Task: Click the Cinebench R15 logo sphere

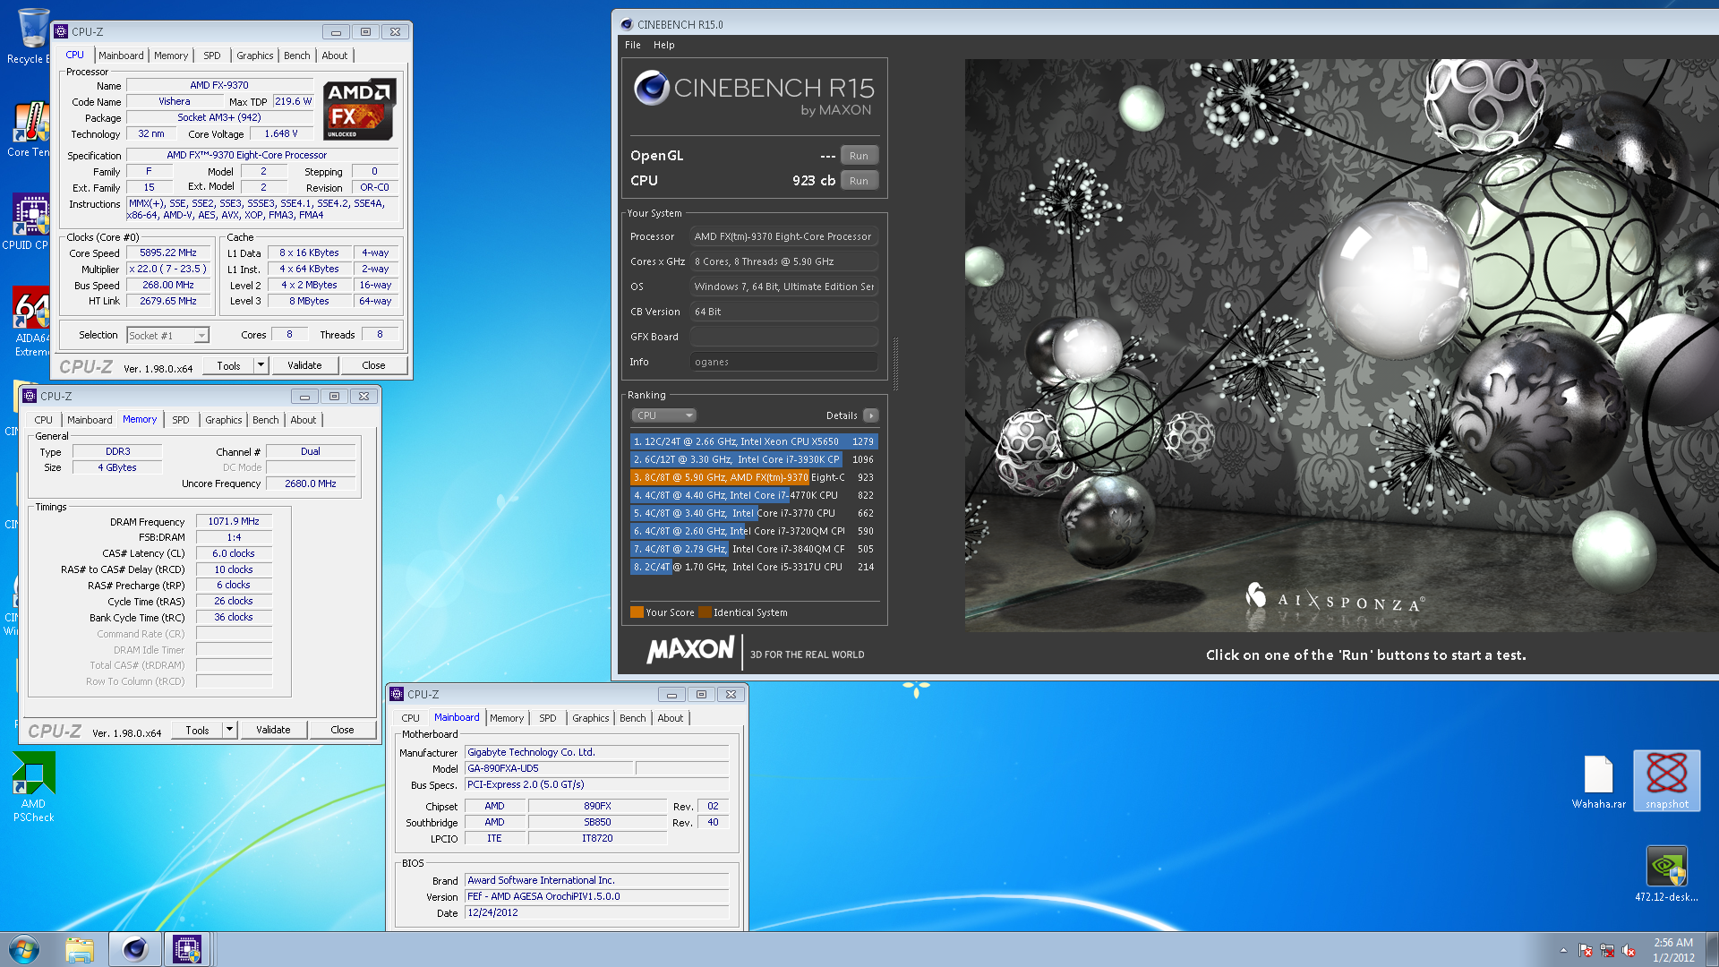Action: coord(651,88)
